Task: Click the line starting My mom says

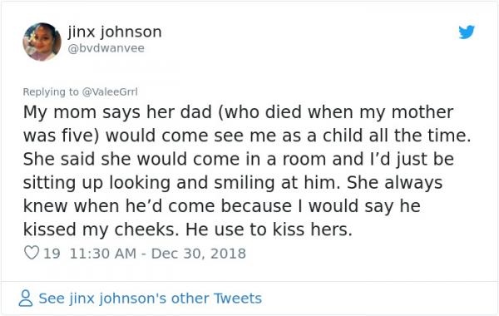Action: pos(238,112)
